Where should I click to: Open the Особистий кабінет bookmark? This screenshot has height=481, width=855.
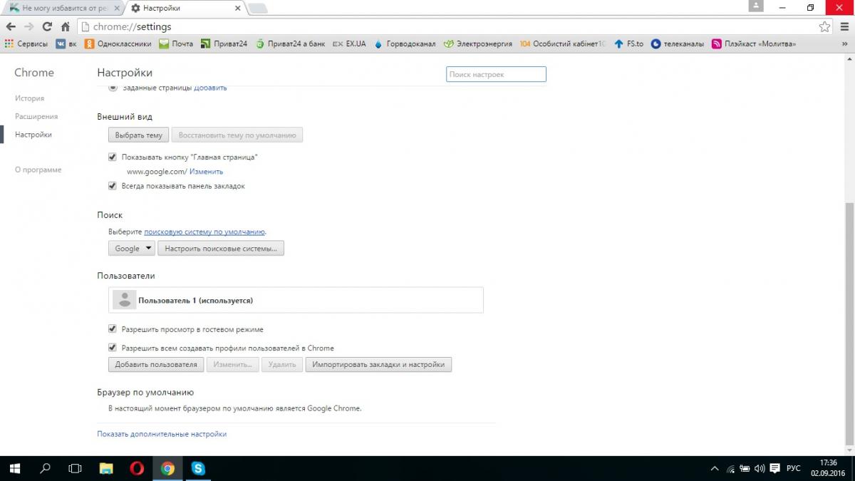pyautogui.click(x=563, y=43)
